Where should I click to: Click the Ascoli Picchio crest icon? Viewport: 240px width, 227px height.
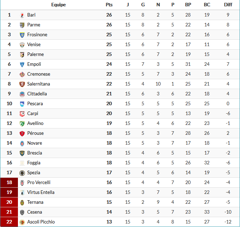tap(22, 222)
